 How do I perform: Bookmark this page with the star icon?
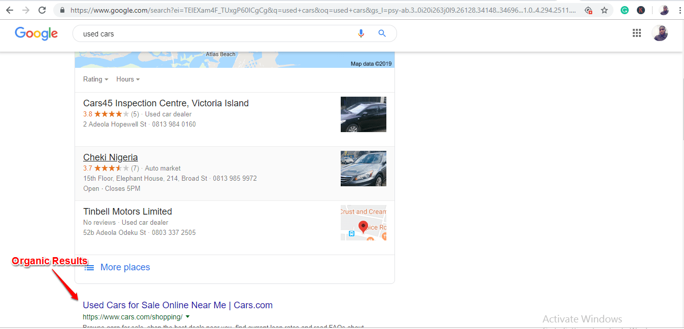click(604, 10)
